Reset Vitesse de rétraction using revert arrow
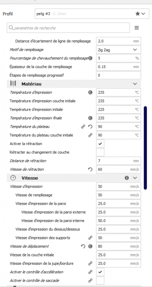The width and height of the screenshot is (152, 287). point(90,170)
